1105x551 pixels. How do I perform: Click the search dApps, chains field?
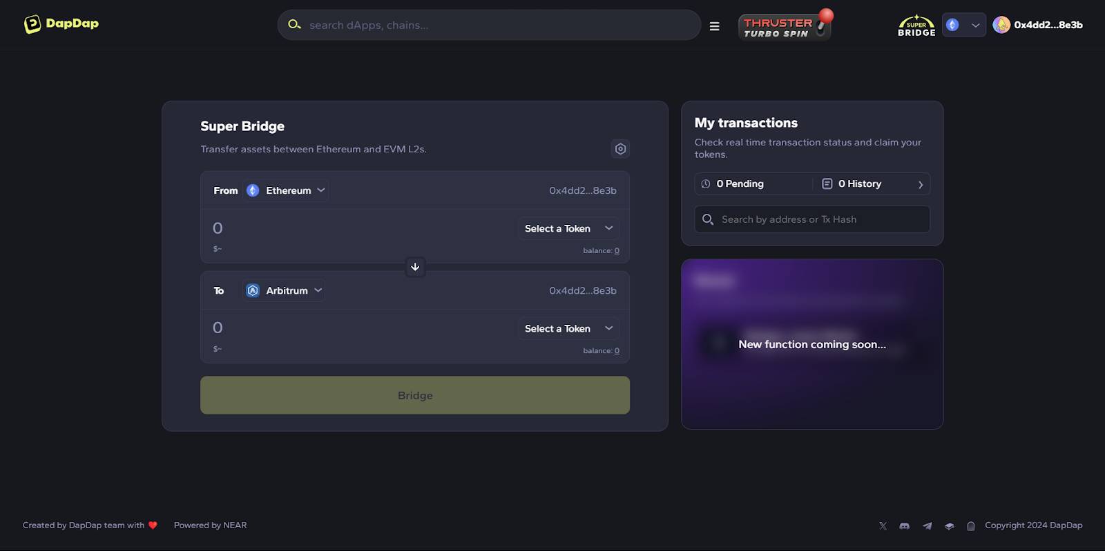click(x=489, y=25)
